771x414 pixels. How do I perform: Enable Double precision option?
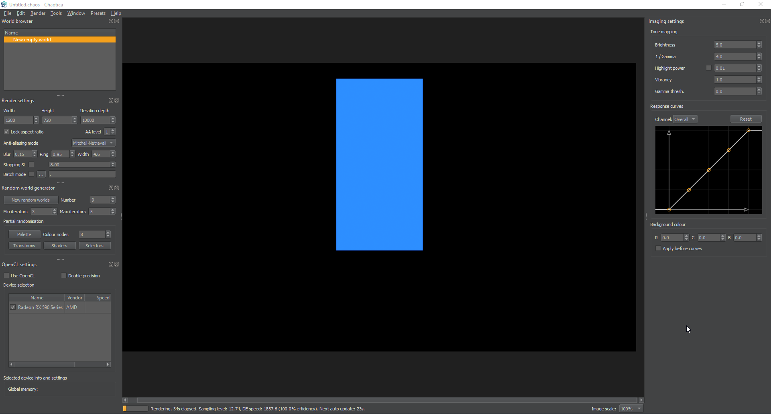(64, 275)
